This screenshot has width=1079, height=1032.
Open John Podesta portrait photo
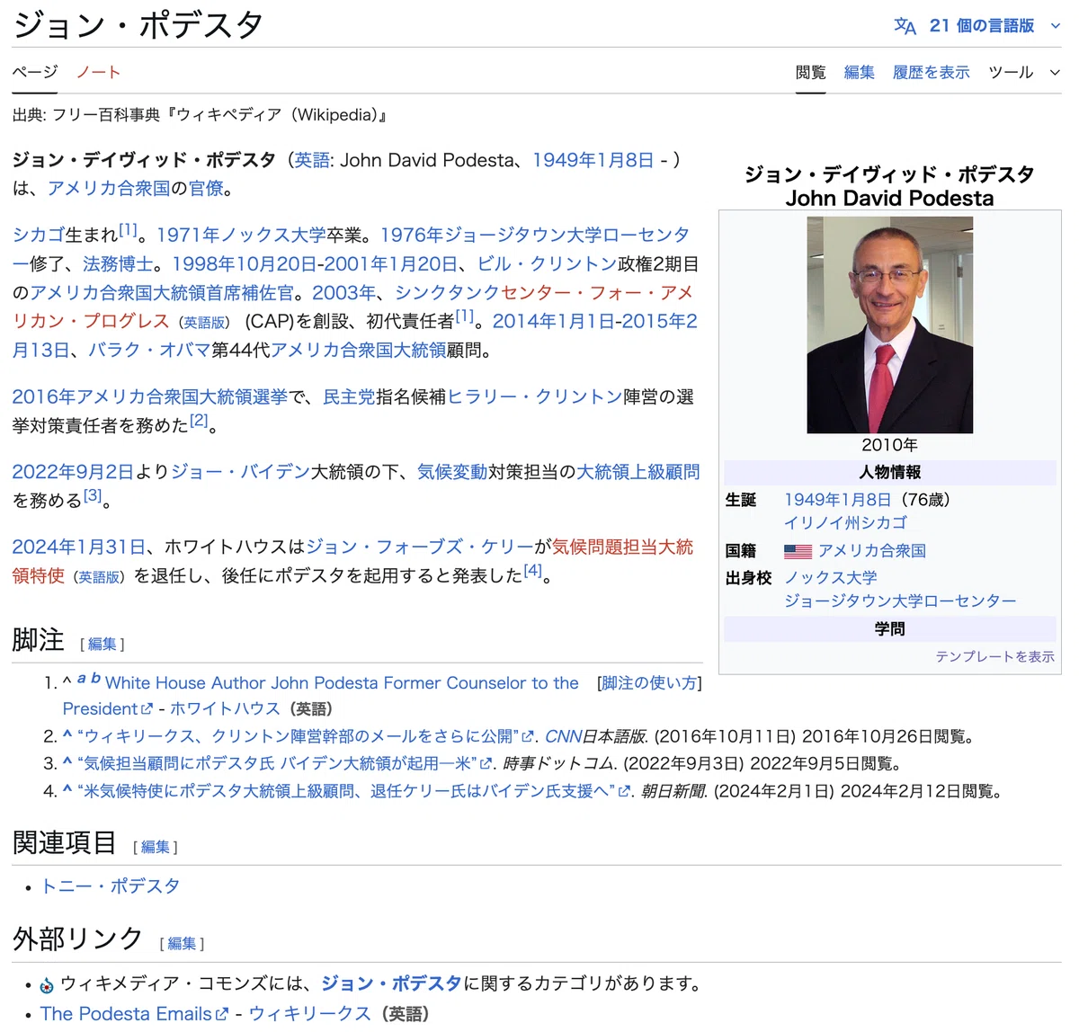click(x=890, y=325)
